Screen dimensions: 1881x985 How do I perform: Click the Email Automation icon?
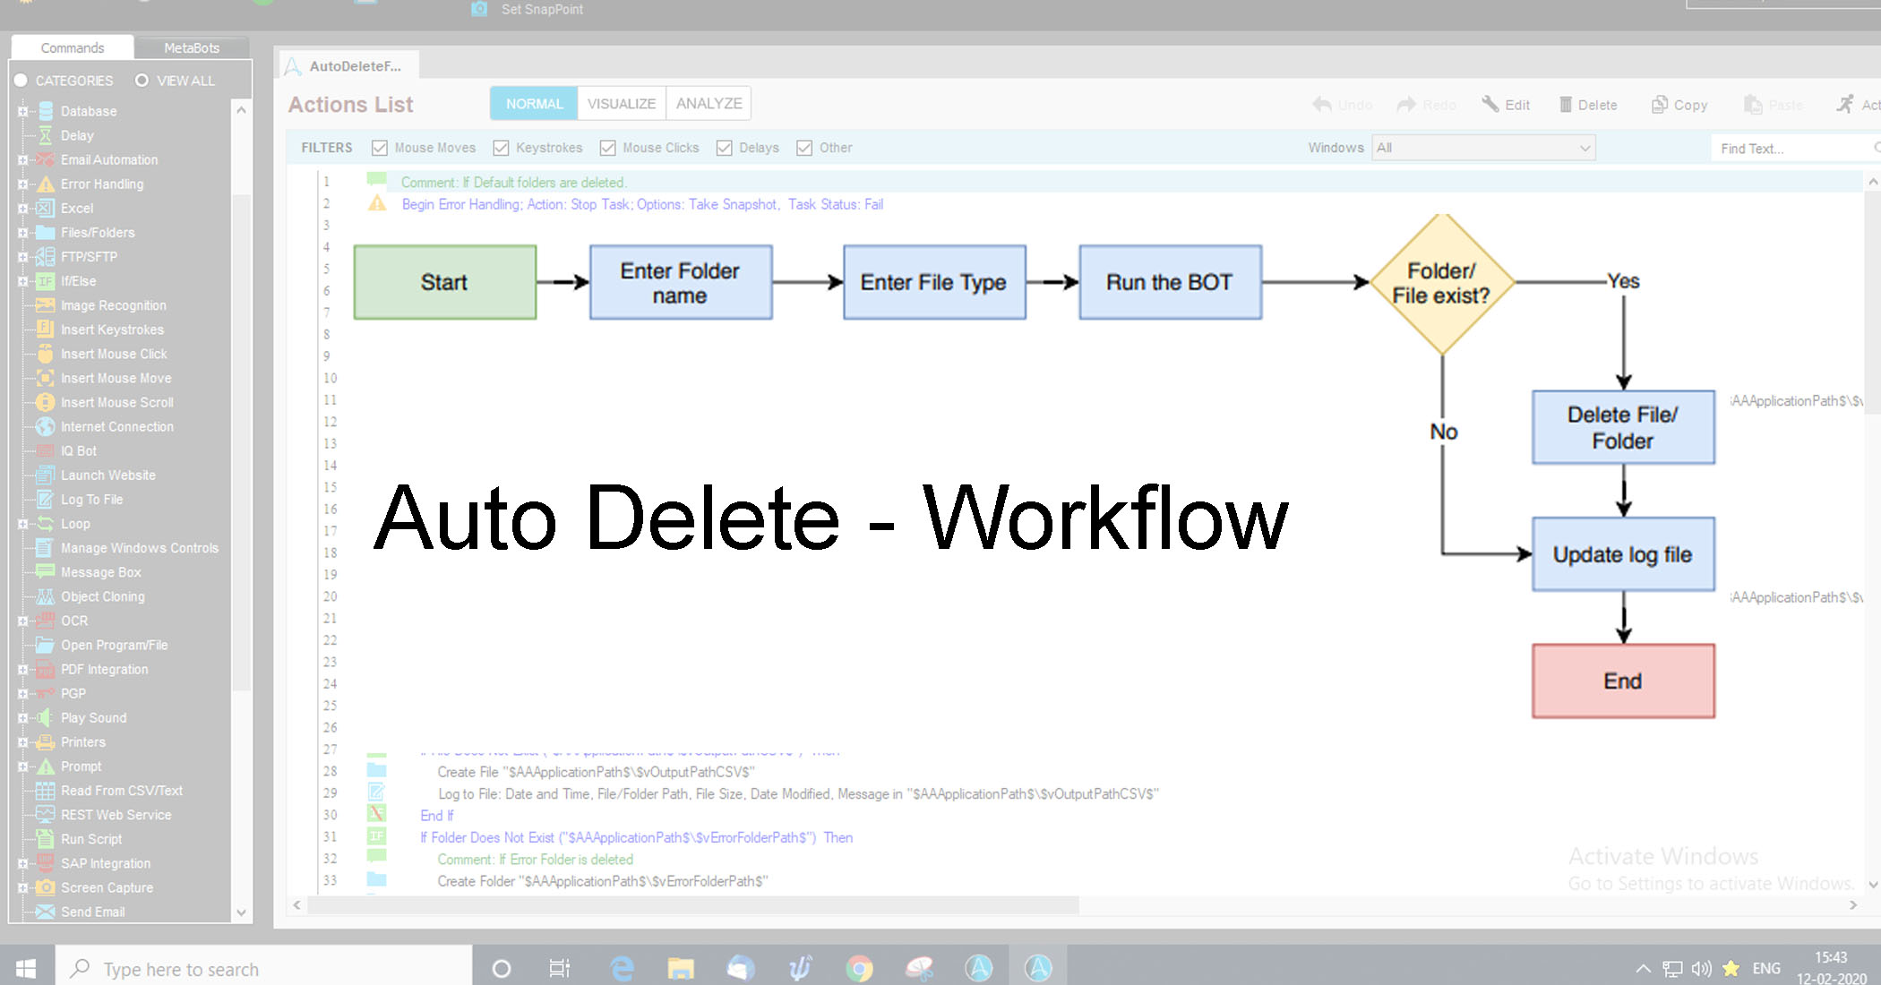click(45, 159)
